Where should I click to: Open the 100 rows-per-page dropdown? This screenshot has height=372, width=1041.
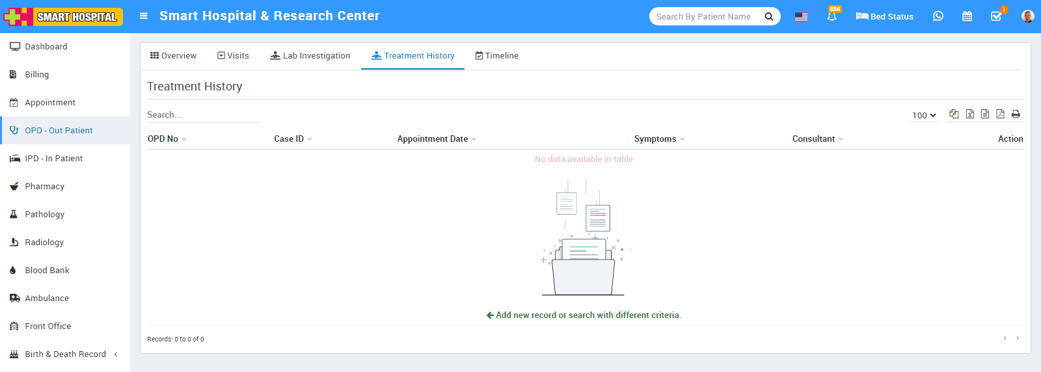pos(924,115)
